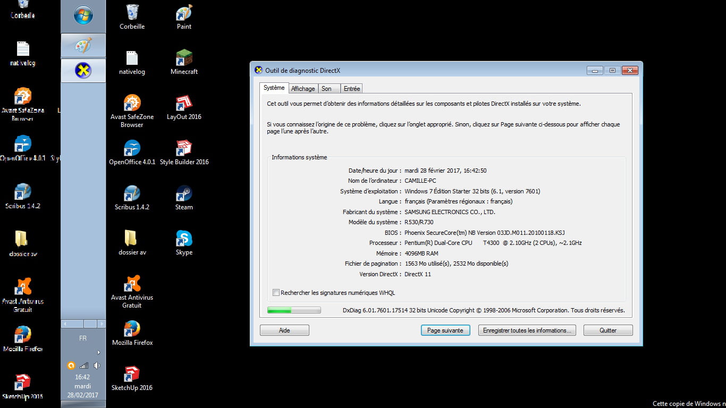Screen dimensions: 726x408
Task: Click the show desktop strip below the date
Action: (83, 404)
